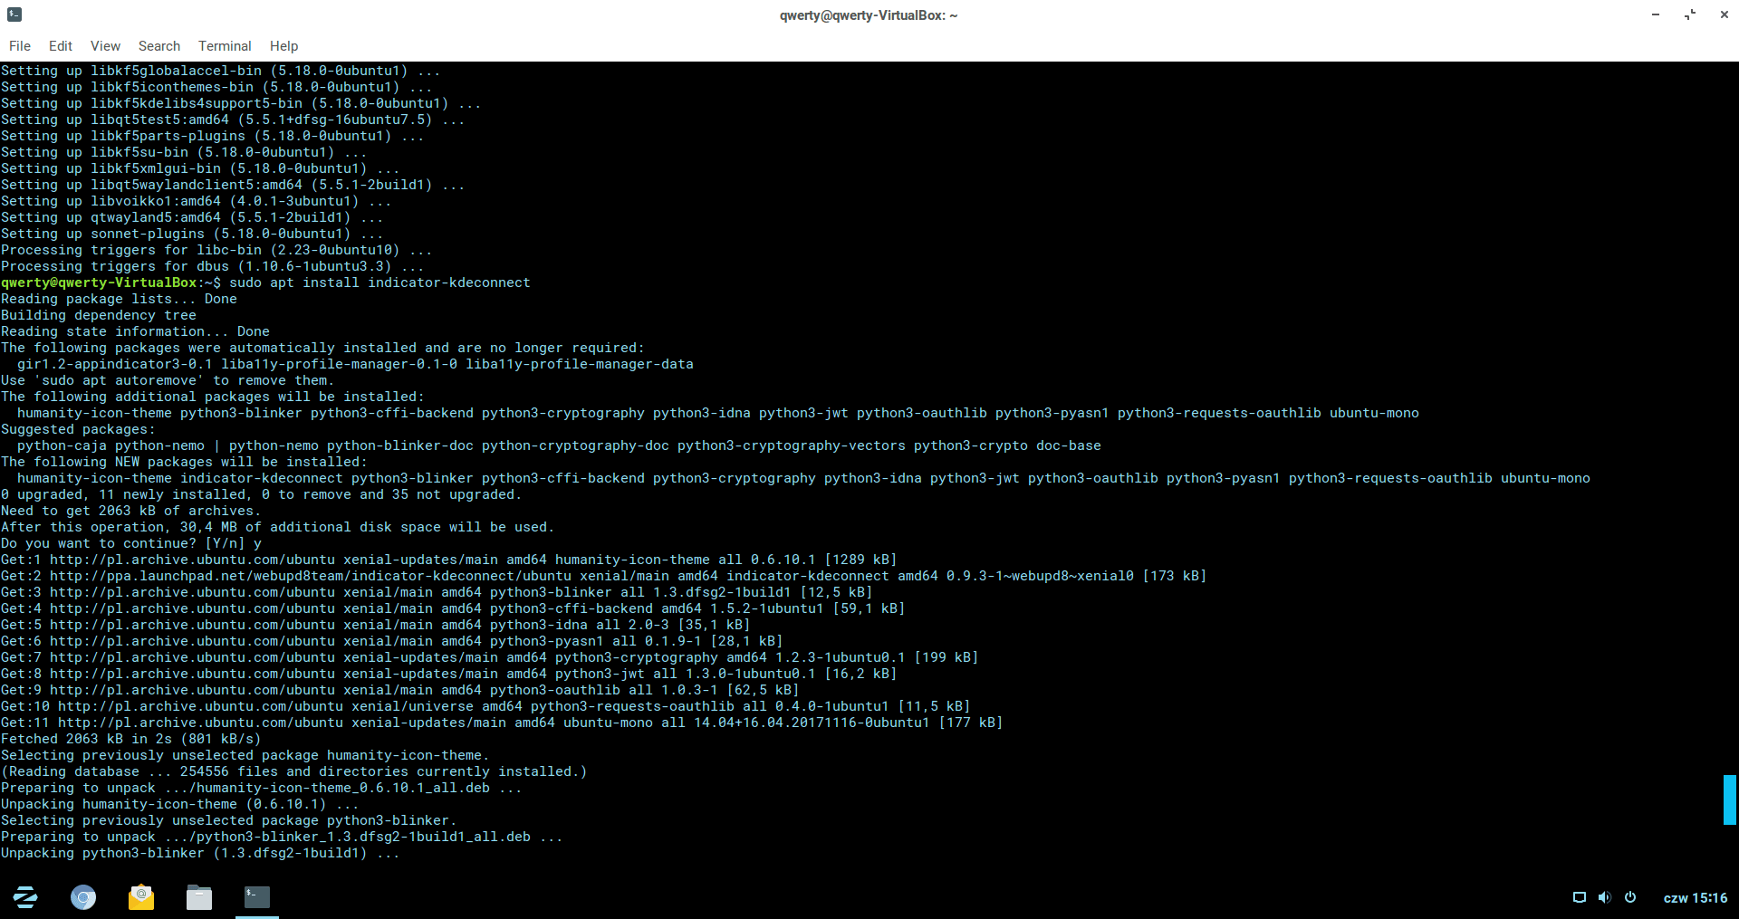Open the Help menu

283,46
